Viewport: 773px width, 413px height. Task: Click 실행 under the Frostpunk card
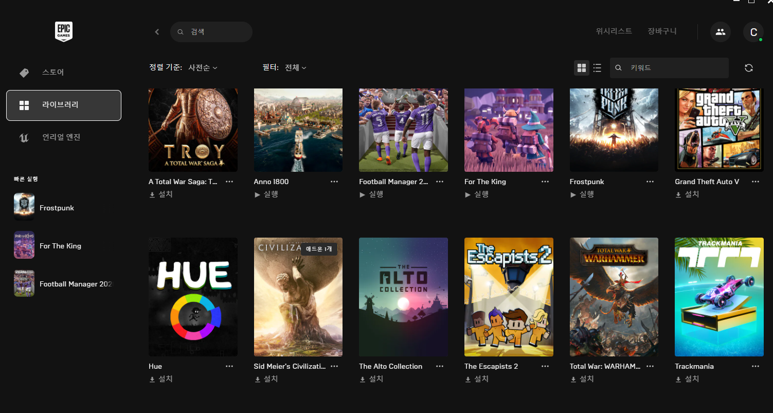coord(583,194)
